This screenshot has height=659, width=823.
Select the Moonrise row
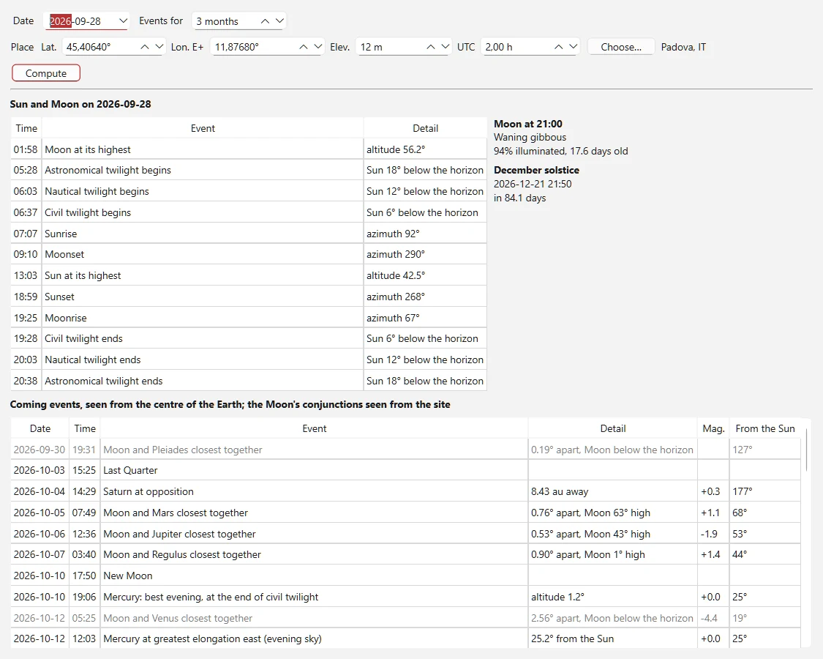point(249,317)
